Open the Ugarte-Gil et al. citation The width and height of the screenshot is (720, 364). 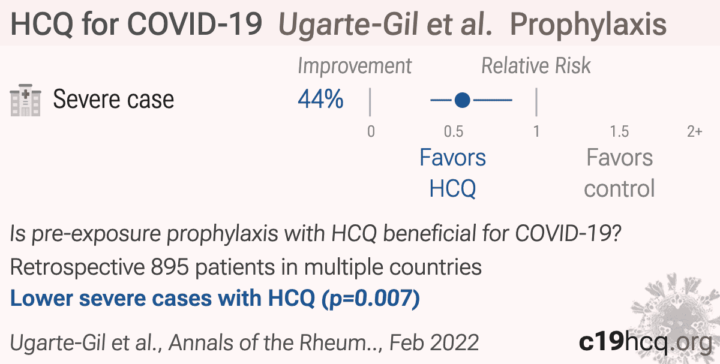coord(244,342)
